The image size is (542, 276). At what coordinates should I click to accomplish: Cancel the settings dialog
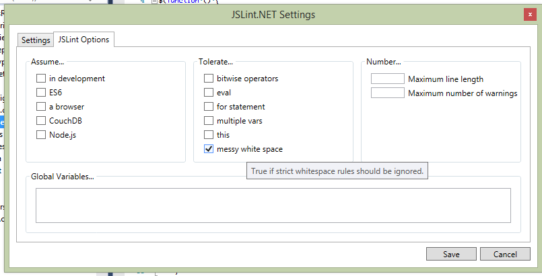[x=505, y=254]
